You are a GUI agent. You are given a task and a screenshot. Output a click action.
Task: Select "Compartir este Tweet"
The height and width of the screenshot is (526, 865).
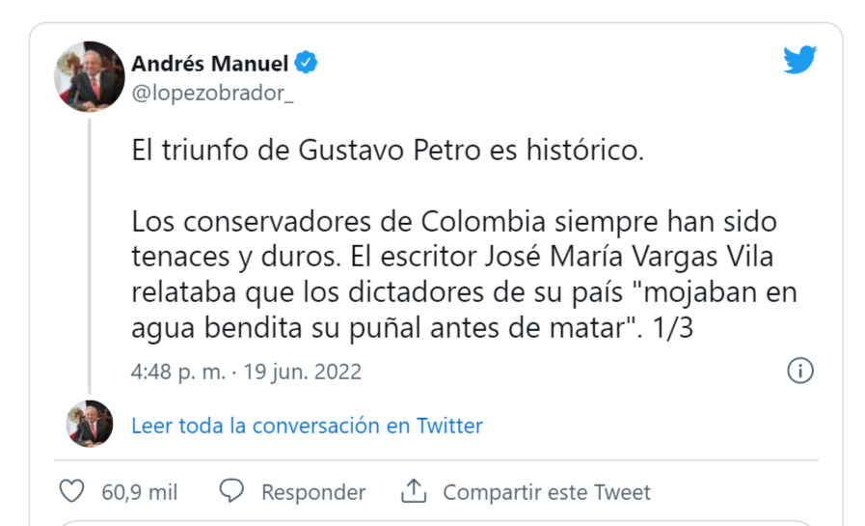546,492
